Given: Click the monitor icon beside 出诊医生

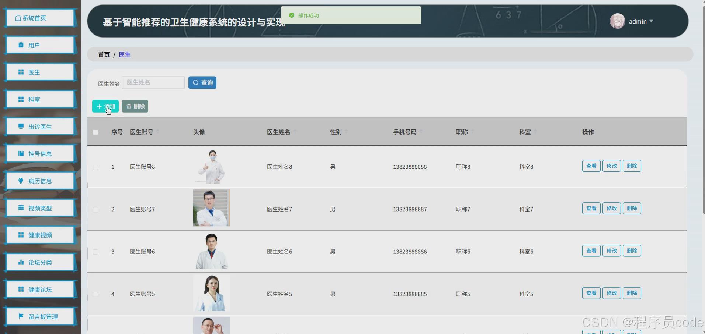Looking at the screenshot, I should [21, 126].
